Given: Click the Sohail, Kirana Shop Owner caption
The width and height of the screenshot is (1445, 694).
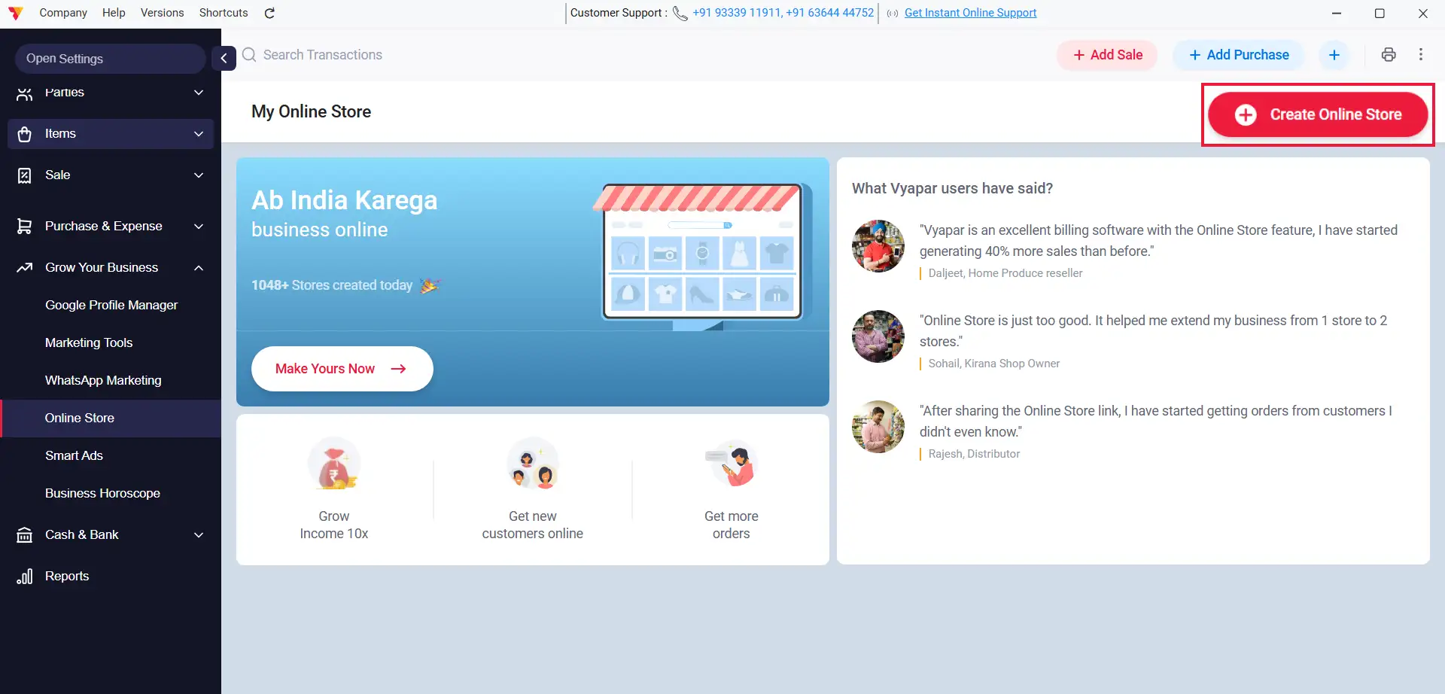Looking at the screenshot, I should pos(993,364).
